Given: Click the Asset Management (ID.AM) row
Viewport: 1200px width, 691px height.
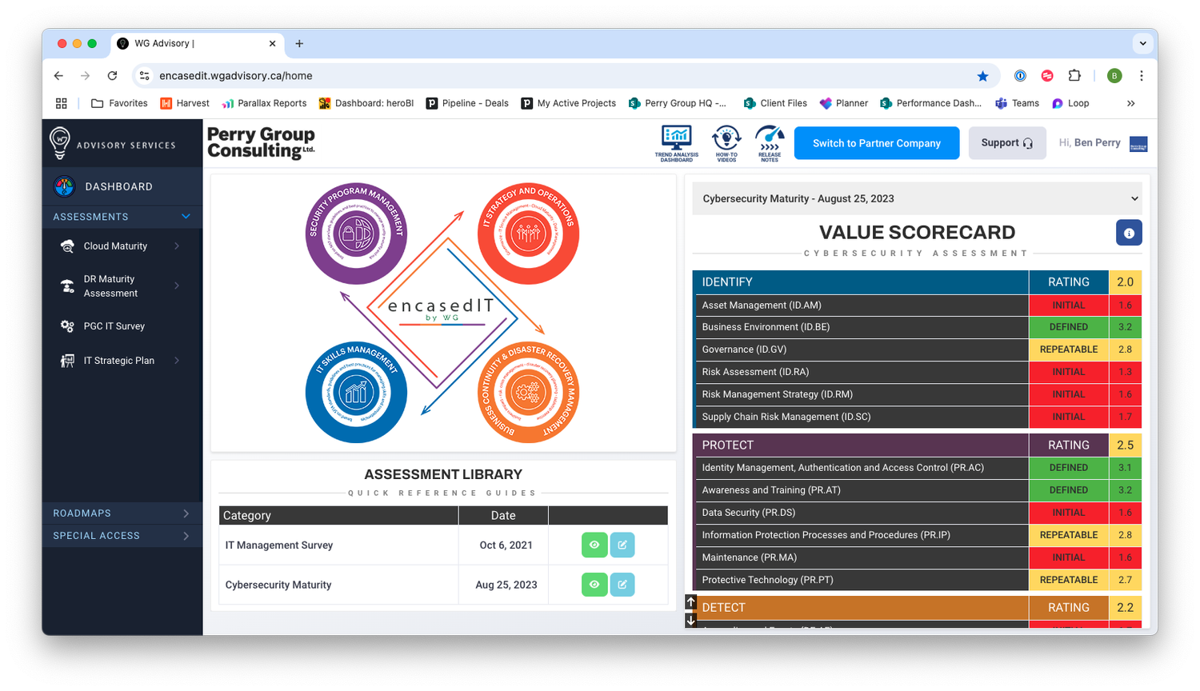Looking at the screenshot, I should [917, 305].
